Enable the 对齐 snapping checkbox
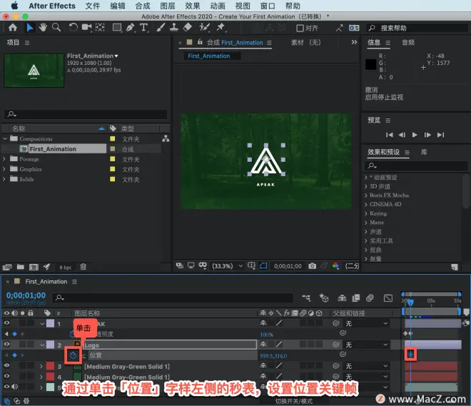 300,28
